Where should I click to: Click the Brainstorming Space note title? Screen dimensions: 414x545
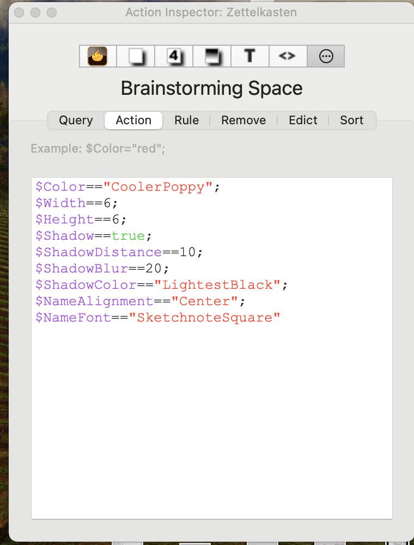tap(211, 88)
